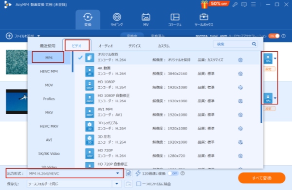Open the コラージュ collage tab
This screenshot has width=292, height=190.
(175, 19)
